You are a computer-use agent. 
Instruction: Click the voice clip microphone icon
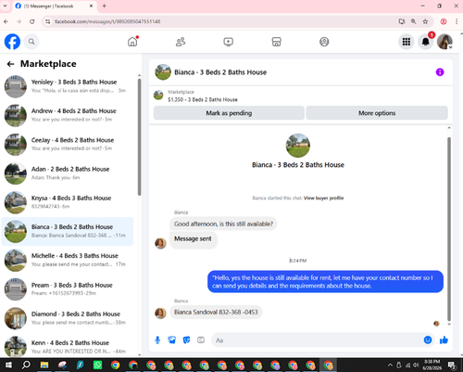157,340
